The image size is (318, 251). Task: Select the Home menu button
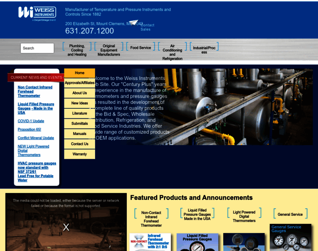pos(79,73)
